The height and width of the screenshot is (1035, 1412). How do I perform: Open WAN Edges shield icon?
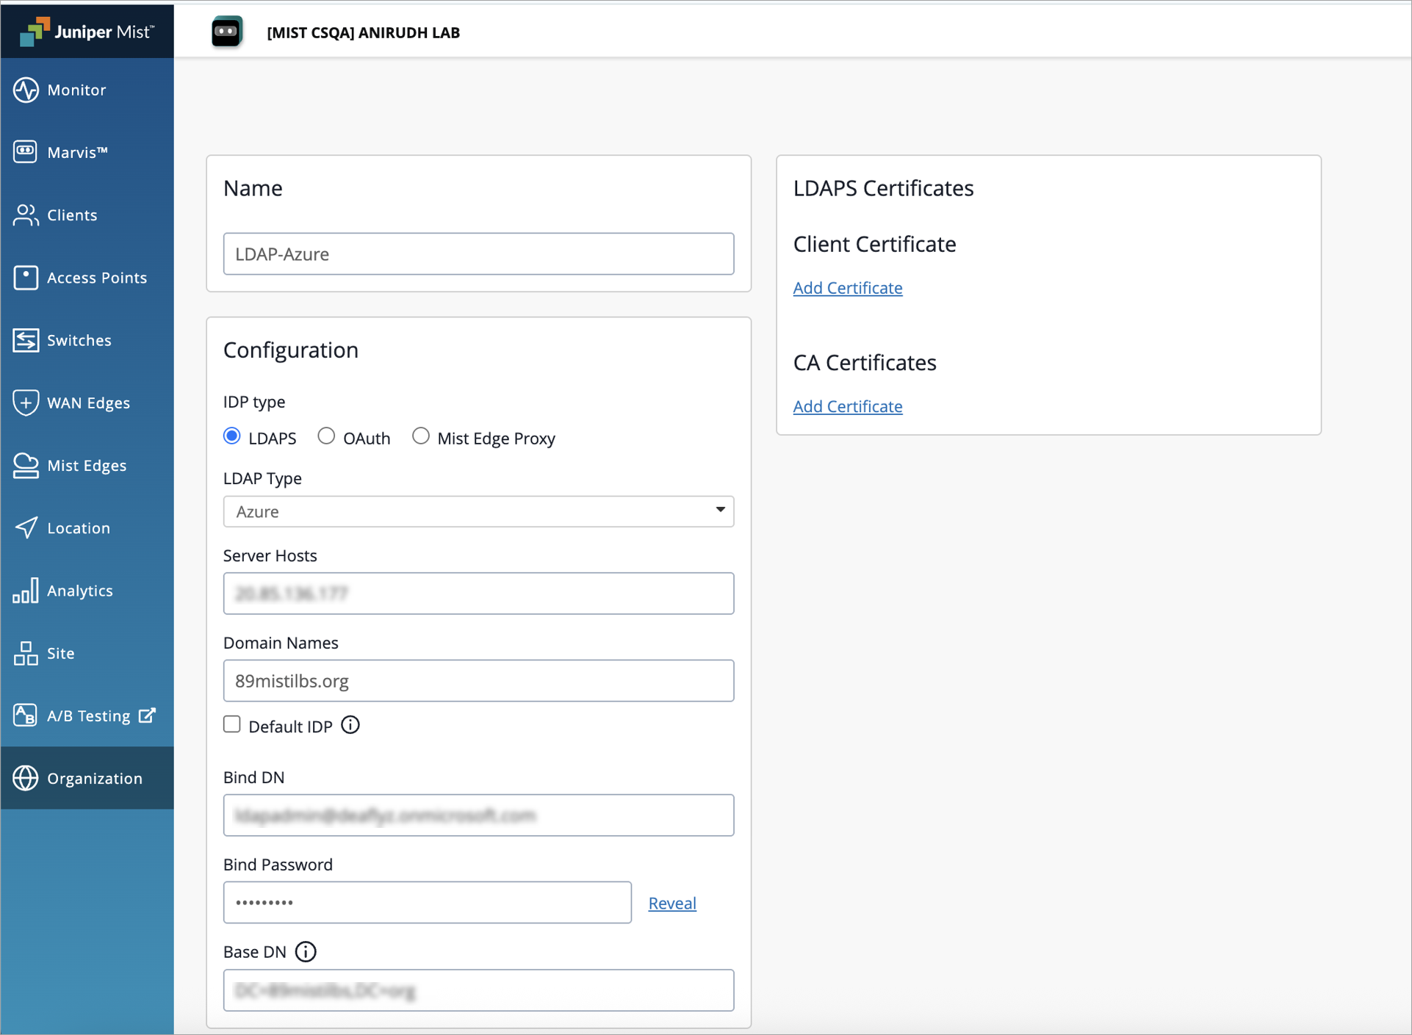[x=26, y=403]
